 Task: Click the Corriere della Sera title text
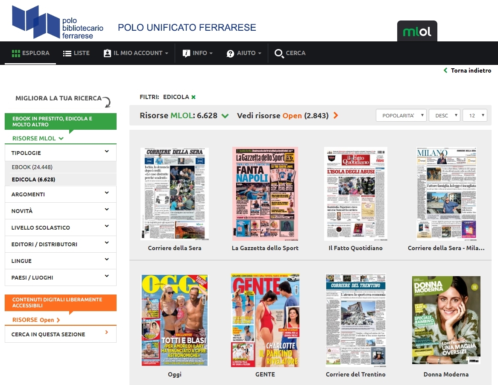(x=174, y=248)
